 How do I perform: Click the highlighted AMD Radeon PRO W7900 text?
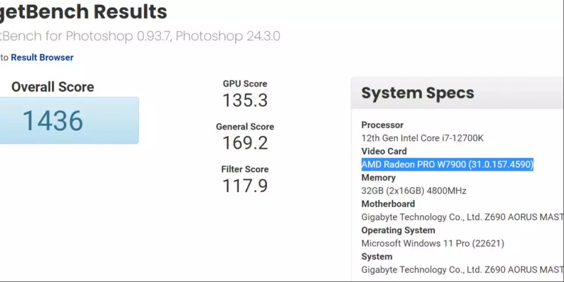(447, 165)
